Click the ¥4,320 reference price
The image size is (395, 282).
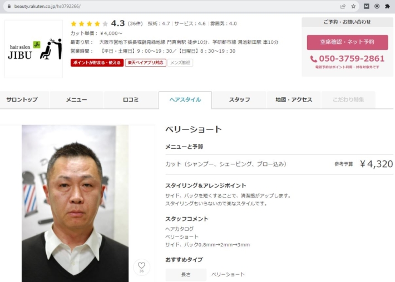click(376, 164)
